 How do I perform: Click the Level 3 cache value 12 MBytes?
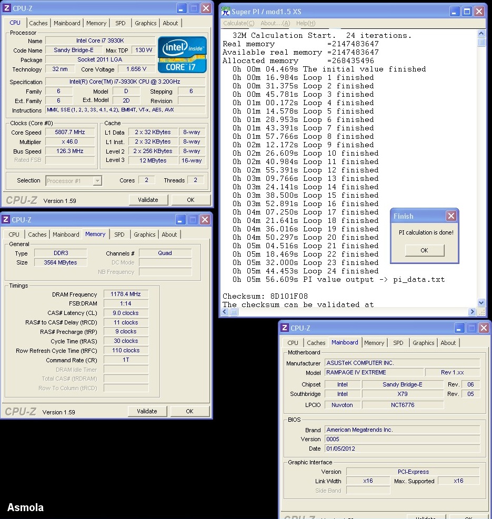click(153, 160)
